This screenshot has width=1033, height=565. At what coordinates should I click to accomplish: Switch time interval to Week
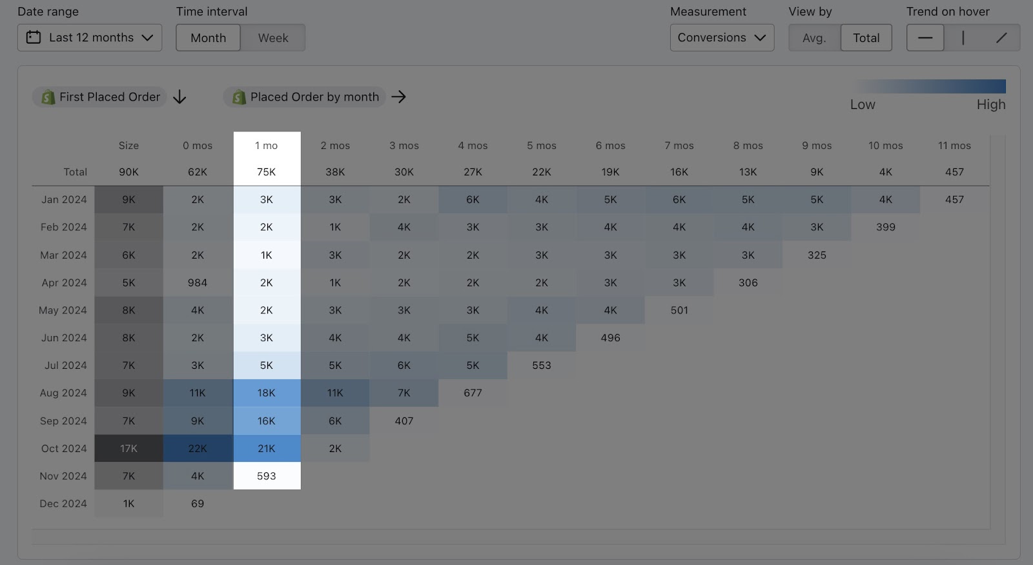273,38
